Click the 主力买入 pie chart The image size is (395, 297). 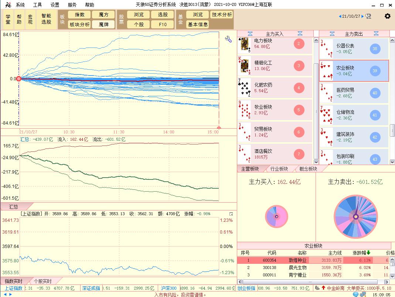pyautogui.click(x=277, y=216)
